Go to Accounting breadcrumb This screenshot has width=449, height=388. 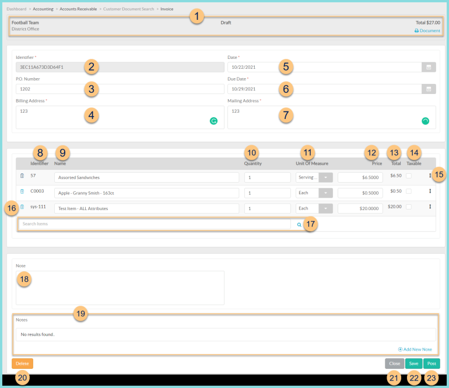point(43,9)
